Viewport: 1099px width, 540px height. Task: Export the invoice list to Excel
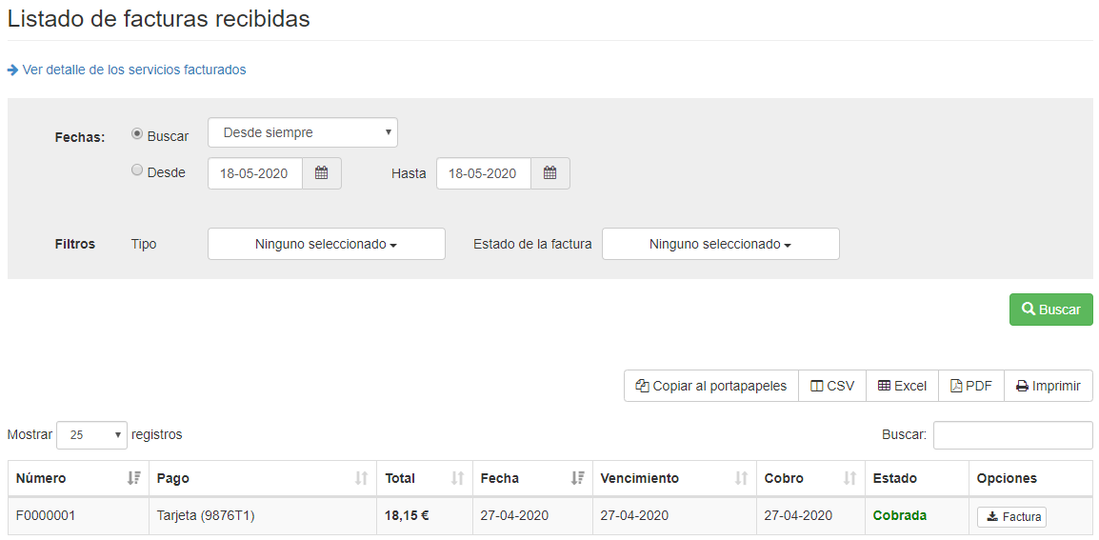(x=902, y=386)
